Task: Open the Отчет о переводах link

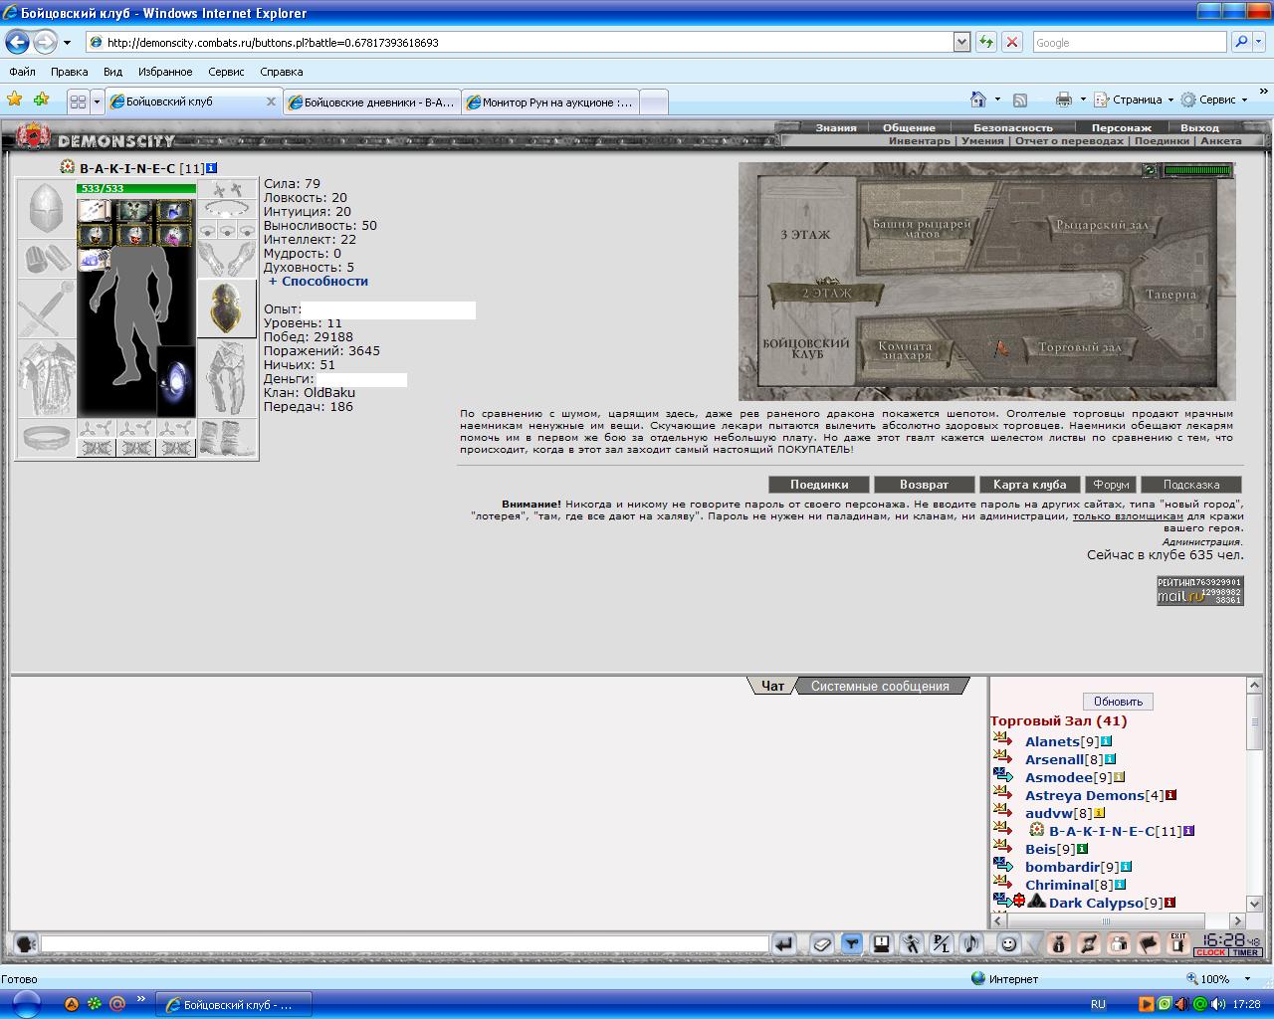Action: (1069, 141)
